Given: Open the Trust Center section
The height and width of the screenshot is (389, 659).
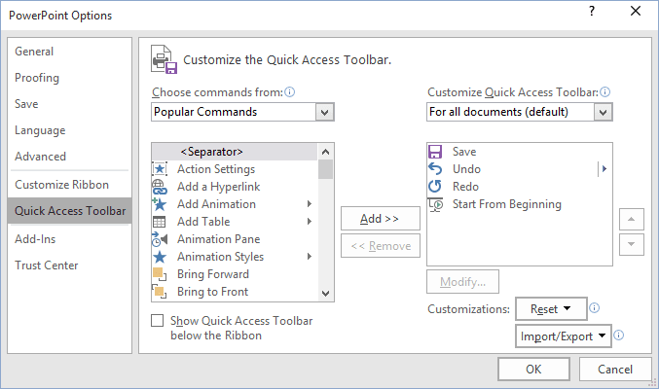Looking at the screenshot, I should [x=47, y=265].
